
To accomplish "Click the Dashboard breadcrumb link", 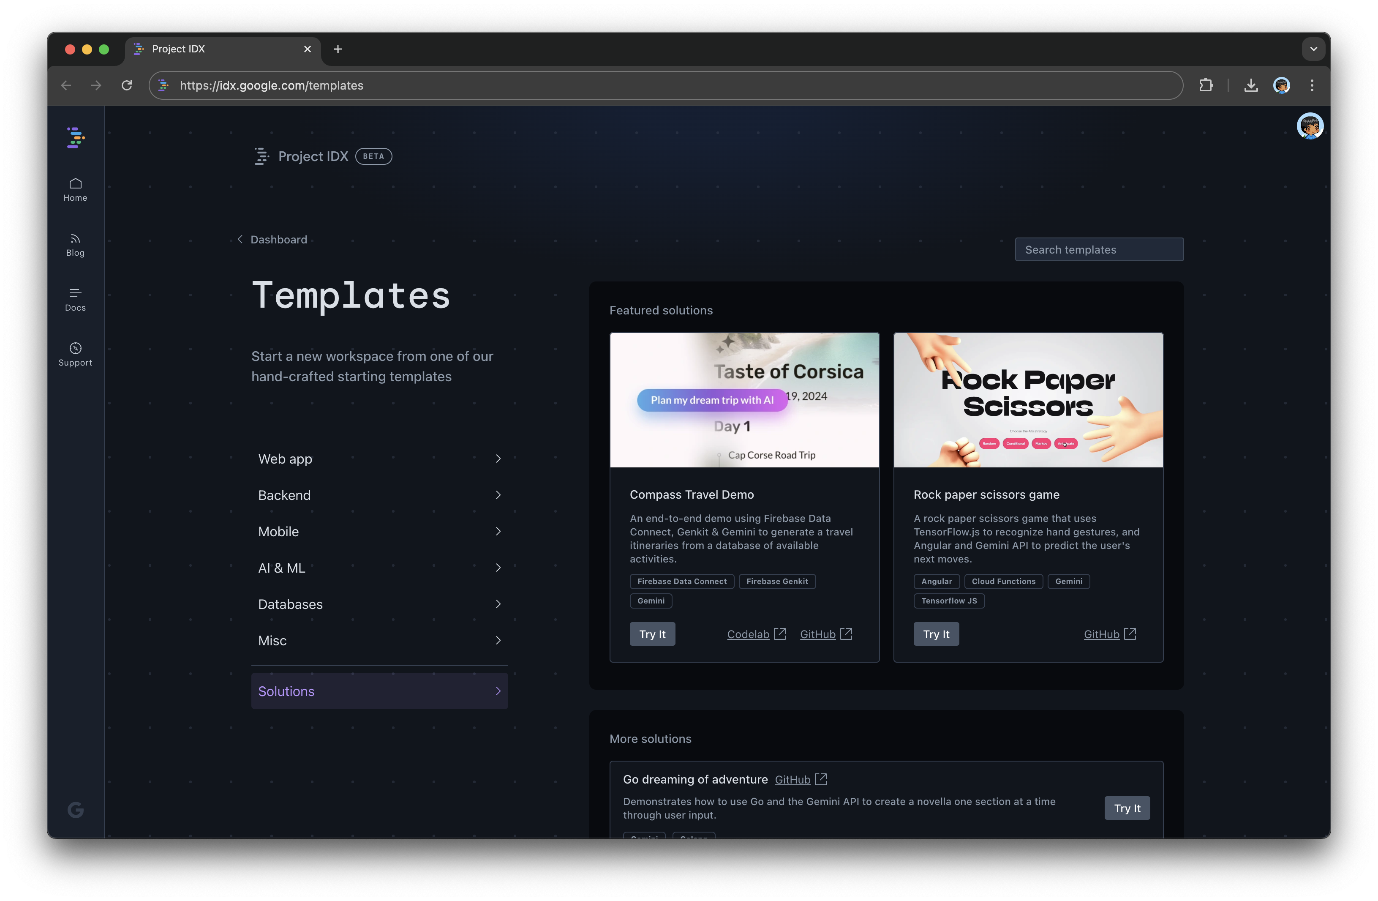I will click(278, 239).
